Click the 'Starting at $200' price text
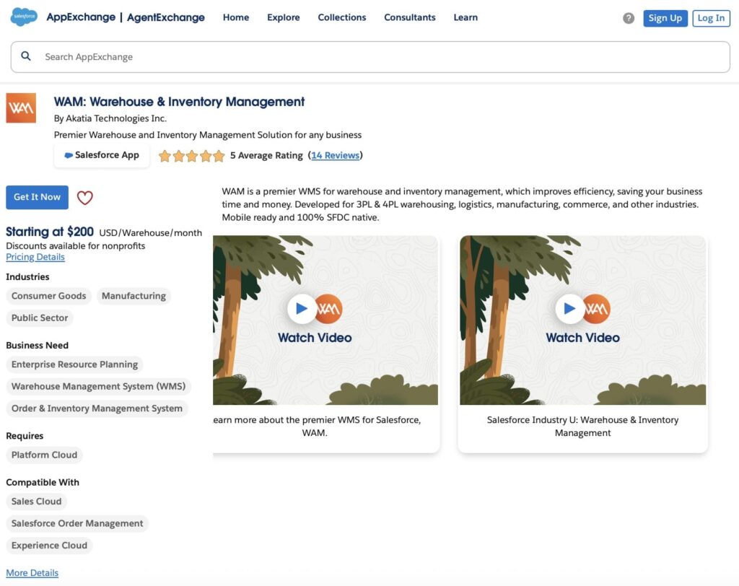739x586 pixels. point(50,232)
